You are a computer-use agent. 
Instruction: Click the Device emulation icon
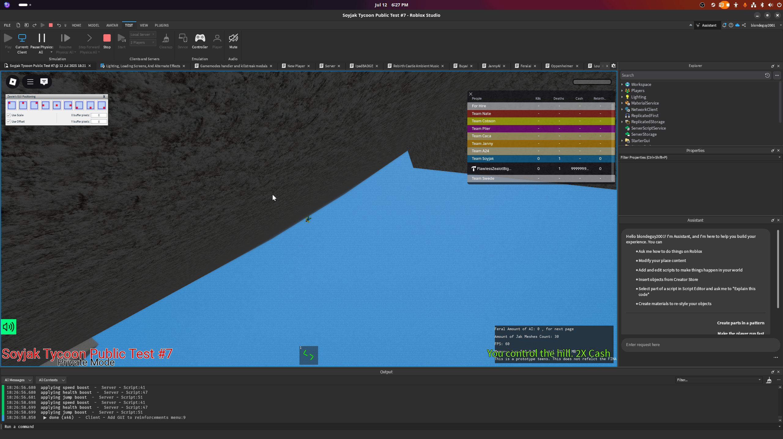point(183,38)
